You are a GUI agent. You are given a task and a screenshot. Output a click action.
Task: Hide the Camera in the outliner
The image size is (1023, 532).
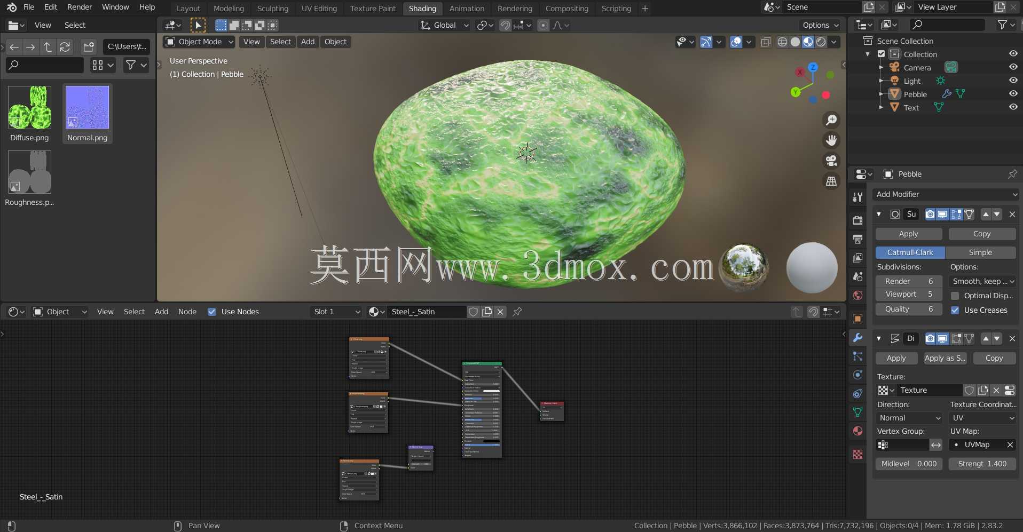point(1013,67)
